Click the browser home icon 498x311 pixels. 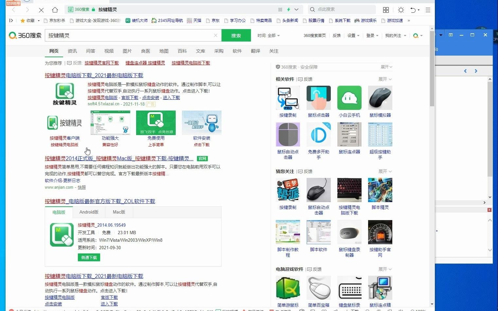[x=55, y=9]
